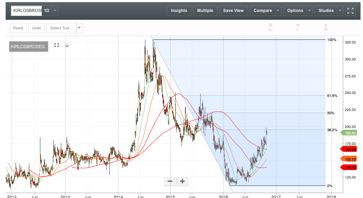Expand the Compare dropdown arrow
Image resolution: width=363 pixels, height=198 pixels.
click(278, 11)
